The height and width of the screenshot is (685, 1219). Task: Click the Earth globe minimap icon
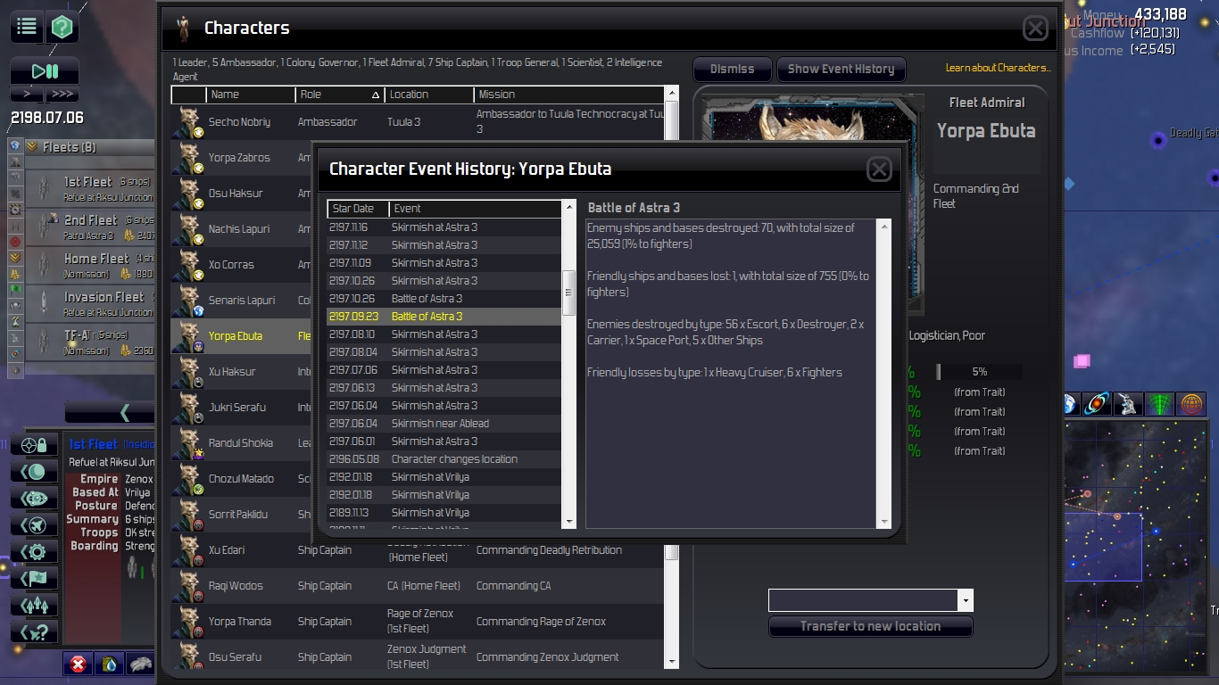(x=1069, y=404)
